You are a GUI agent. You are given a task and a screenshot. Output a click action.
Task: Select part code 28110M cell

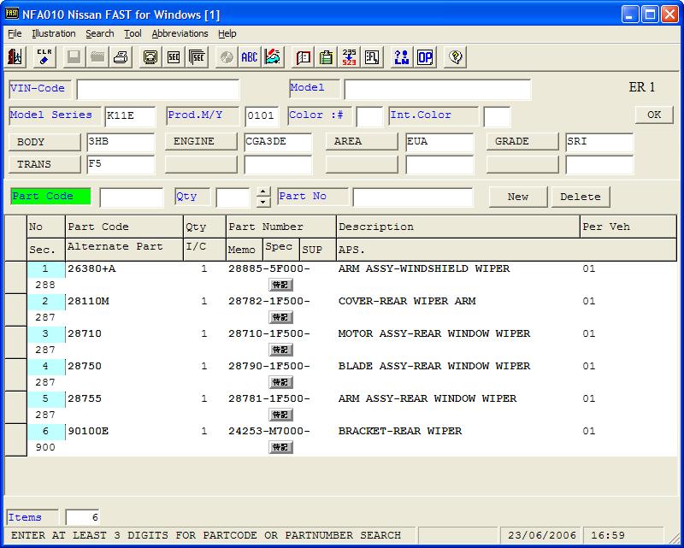tap(124, 302)
